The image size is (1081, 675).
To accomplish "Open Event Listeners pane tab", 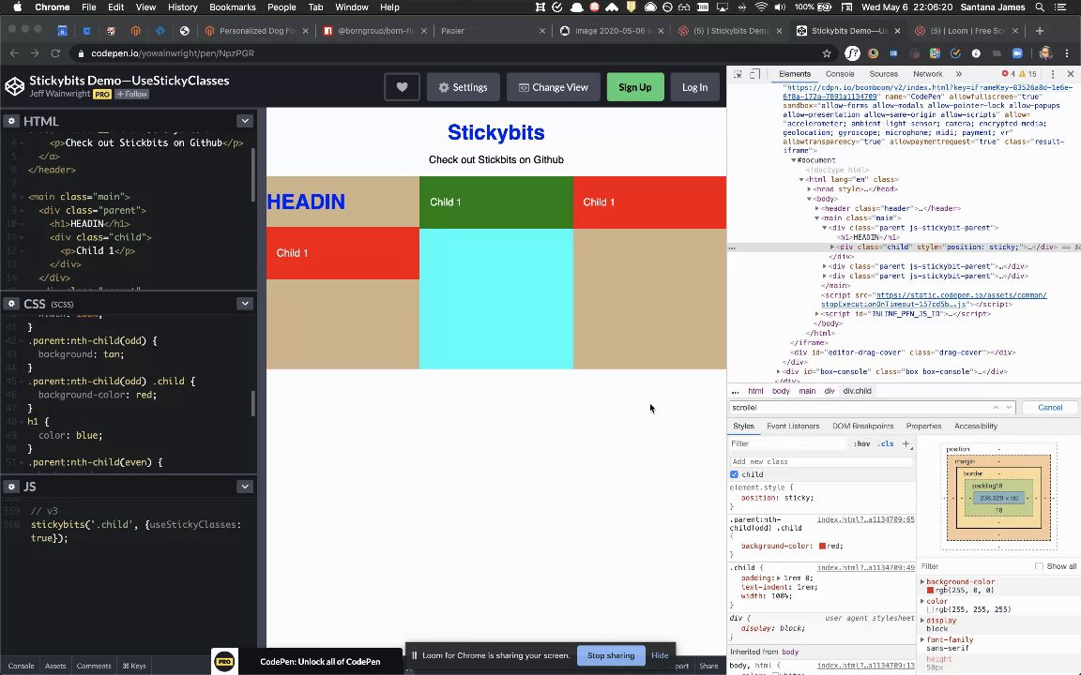I will 793,427.
